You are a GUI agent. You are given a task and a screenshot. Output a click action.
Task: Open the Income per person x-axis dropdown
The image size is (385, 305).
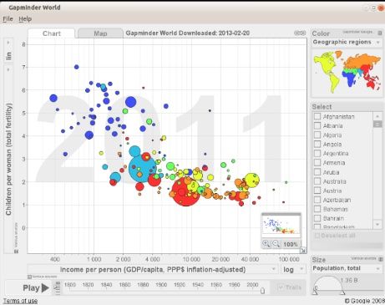(153, 270)
